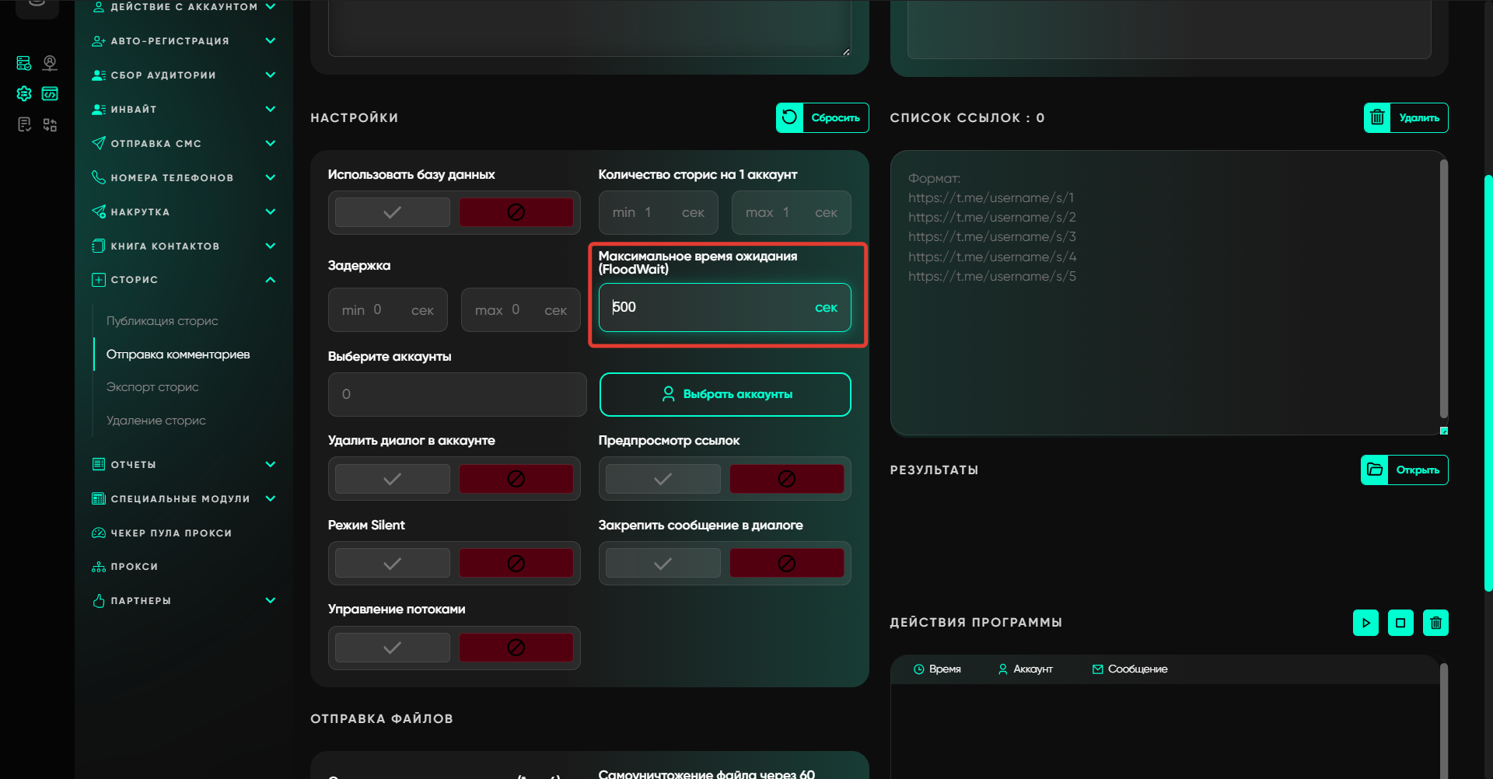Click the user profile icon in left rail

point(50,63)
